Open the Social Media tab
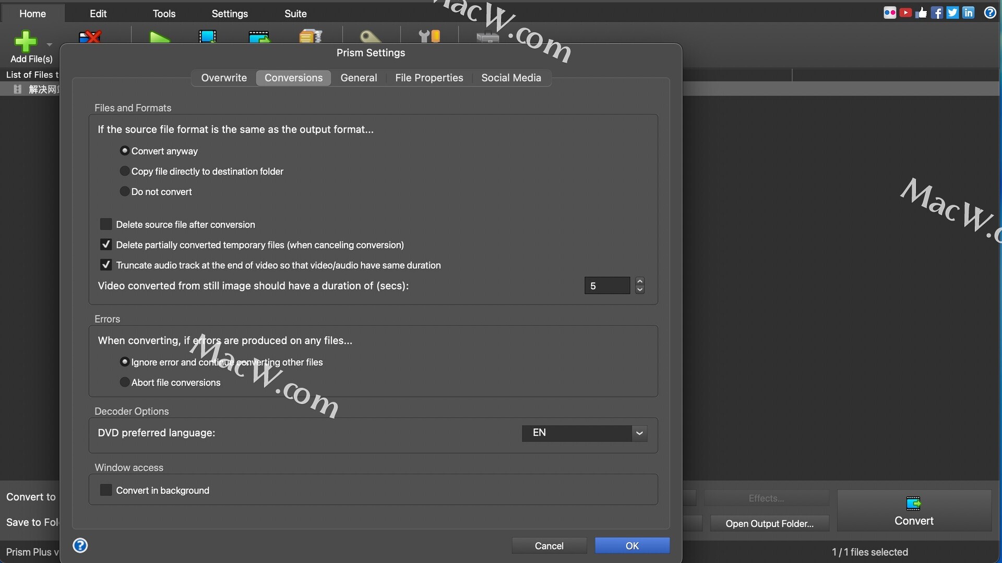 pos(511,78)
